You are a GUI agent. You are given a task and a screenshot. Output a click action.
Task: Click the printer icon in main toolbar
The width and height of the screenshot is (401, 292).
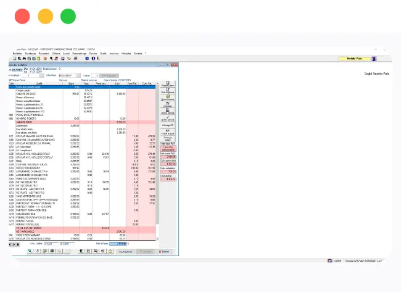[76, 59]
